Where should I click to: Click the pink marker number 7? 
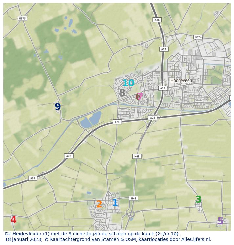click(x=140, y=97)
